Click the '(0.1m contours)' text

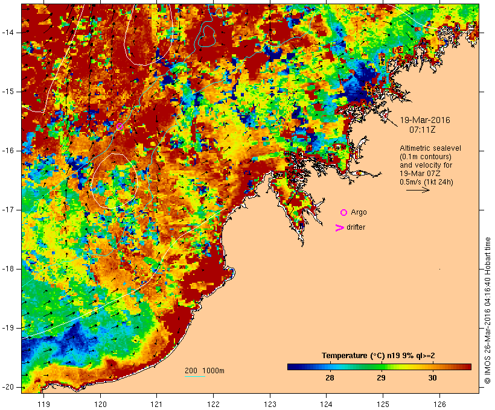click(425, 157)
